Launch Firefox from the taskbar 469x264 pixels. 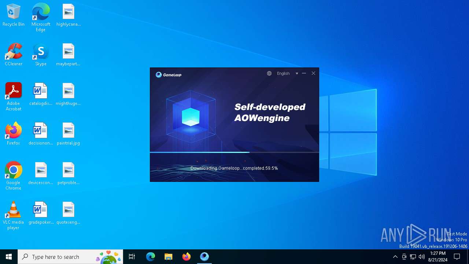(187, 257)
